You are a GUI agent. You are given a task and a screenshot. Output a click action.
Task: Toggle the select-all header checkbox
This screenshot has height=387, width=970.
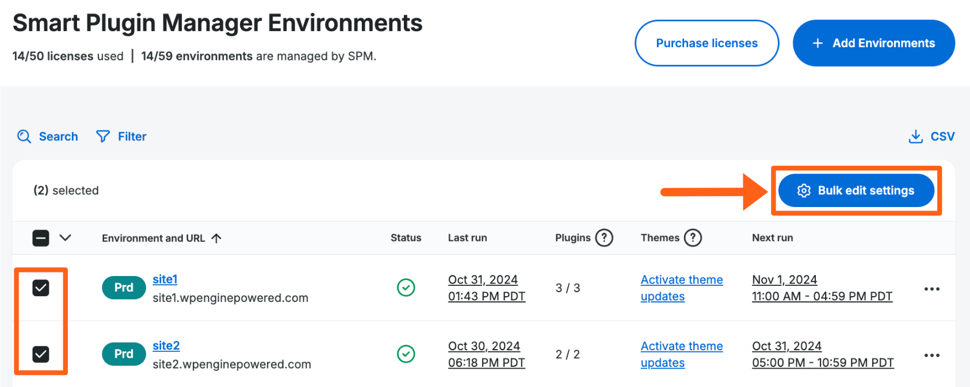[x=41, y=238]
